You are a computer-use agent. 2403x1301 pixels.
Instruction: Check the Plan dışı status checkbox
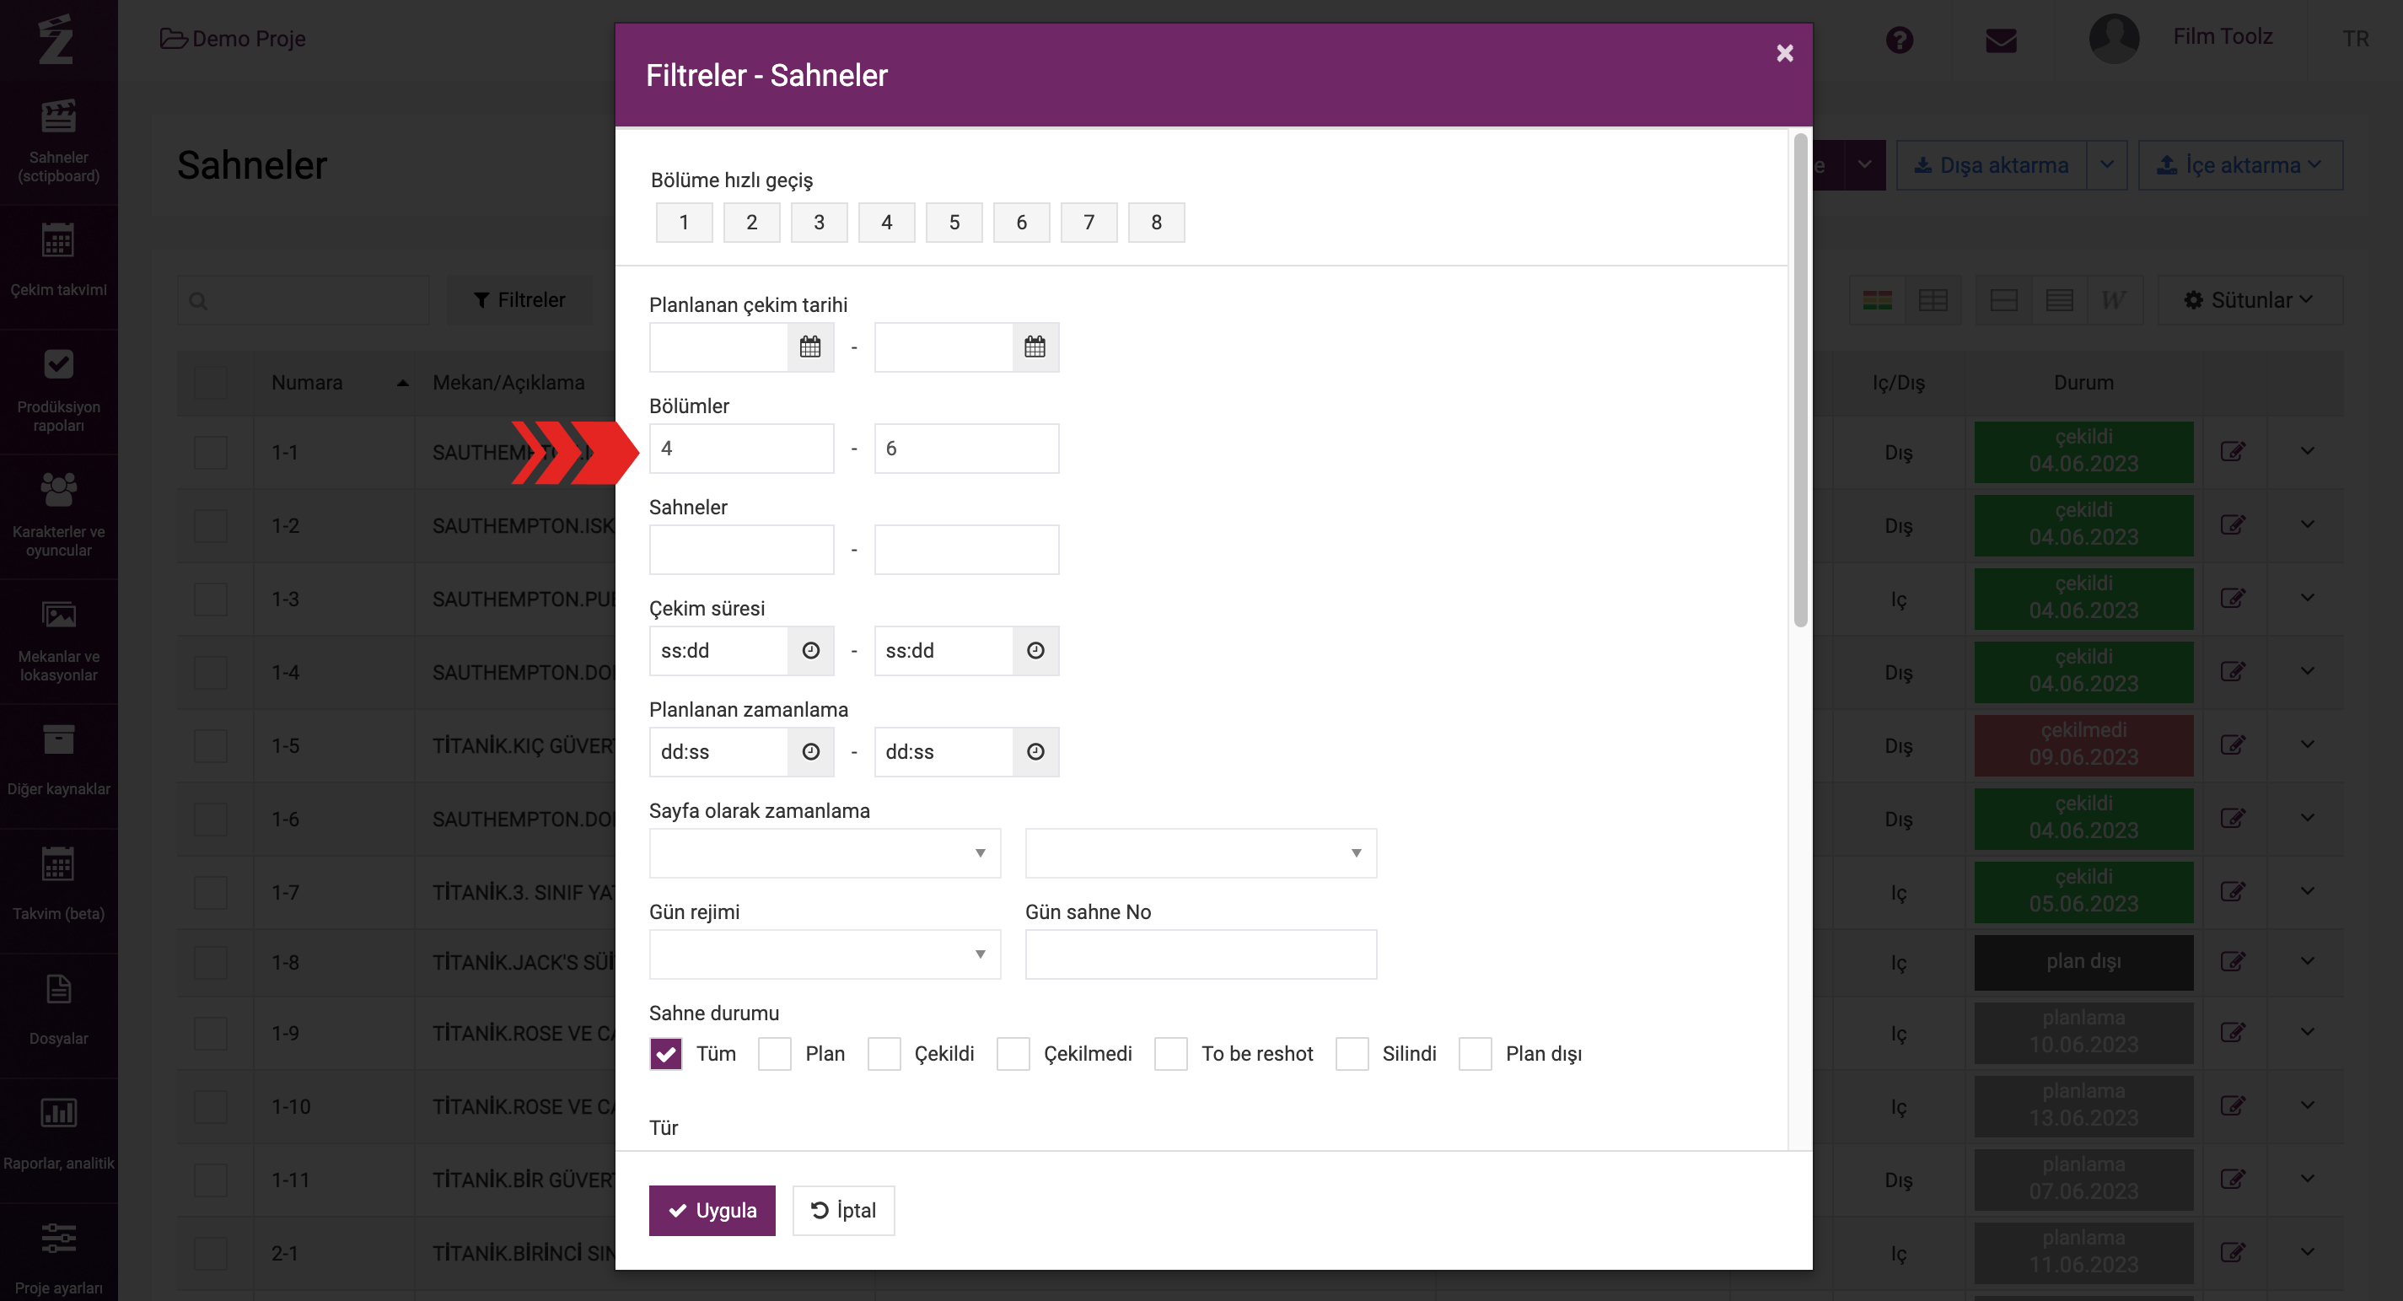(x=1474, y=1054)
